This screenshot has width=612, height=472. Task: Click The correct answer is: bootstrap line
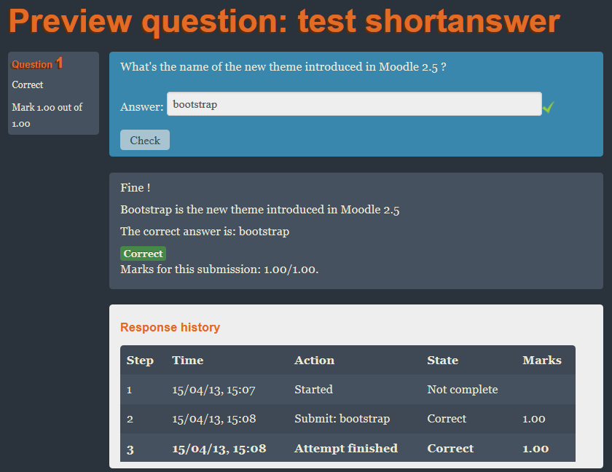point(205,232)
